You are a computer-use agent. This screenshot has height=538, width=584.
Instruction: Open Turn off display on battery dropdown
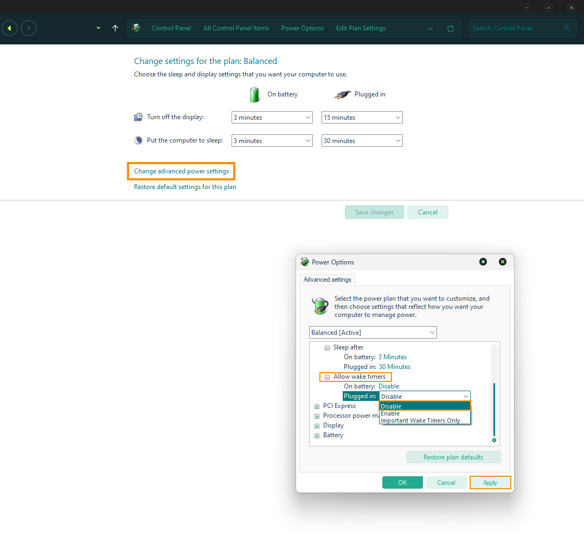(272, 118)
